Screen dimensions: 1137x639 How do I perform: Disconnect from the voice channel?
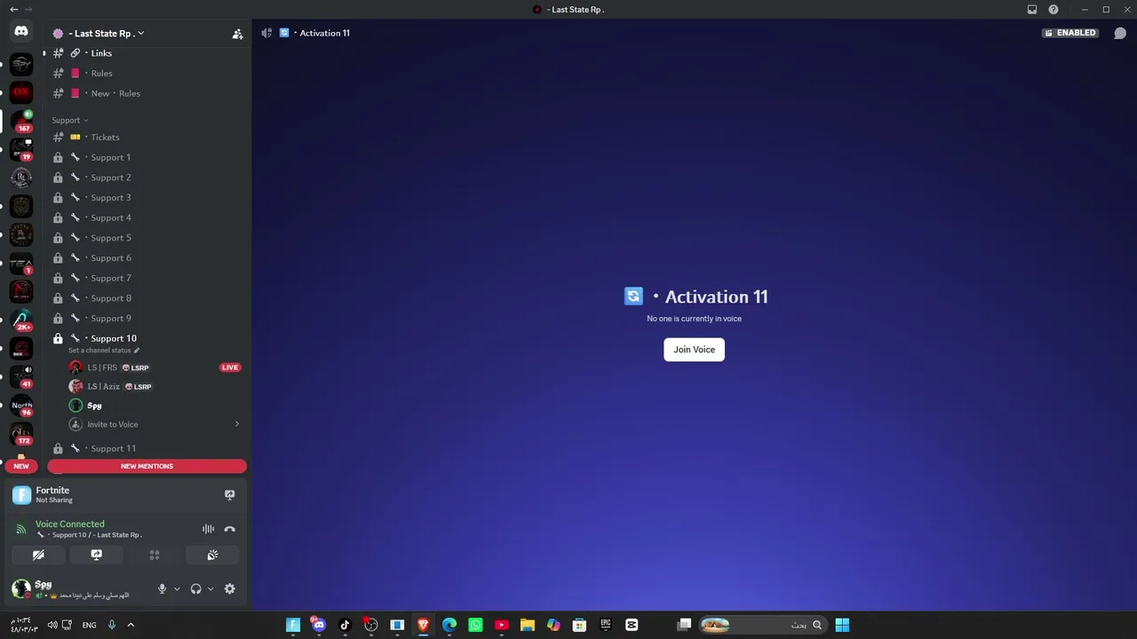tap(230, 529)
